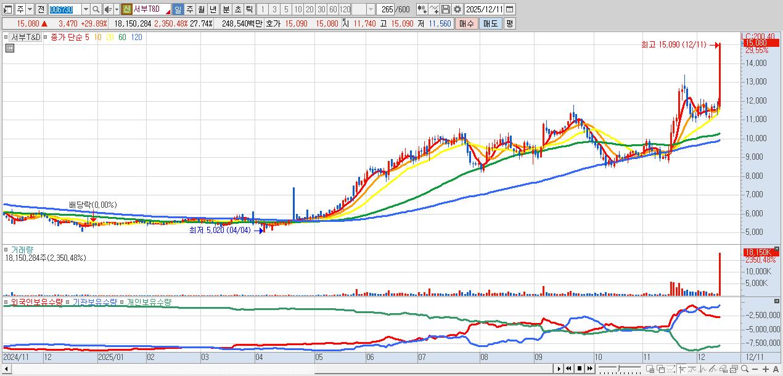Screen dimensions: 783x376
Task: Open the stock code dropdown arrow
Action: pos(86,9)
